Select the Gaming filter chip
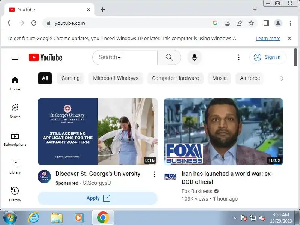This screenshot has width=300, height=225. (70, 78)
